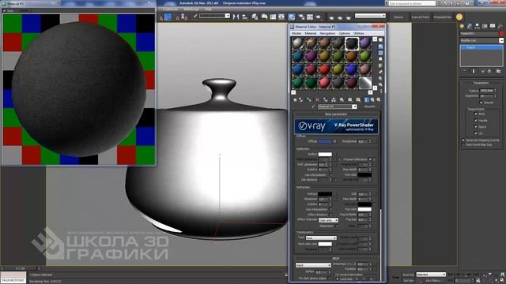Open the Utilities menu in Material Editor
This screenshot has height=284, width=506.
pyautogui.click(x=358, y=33)
